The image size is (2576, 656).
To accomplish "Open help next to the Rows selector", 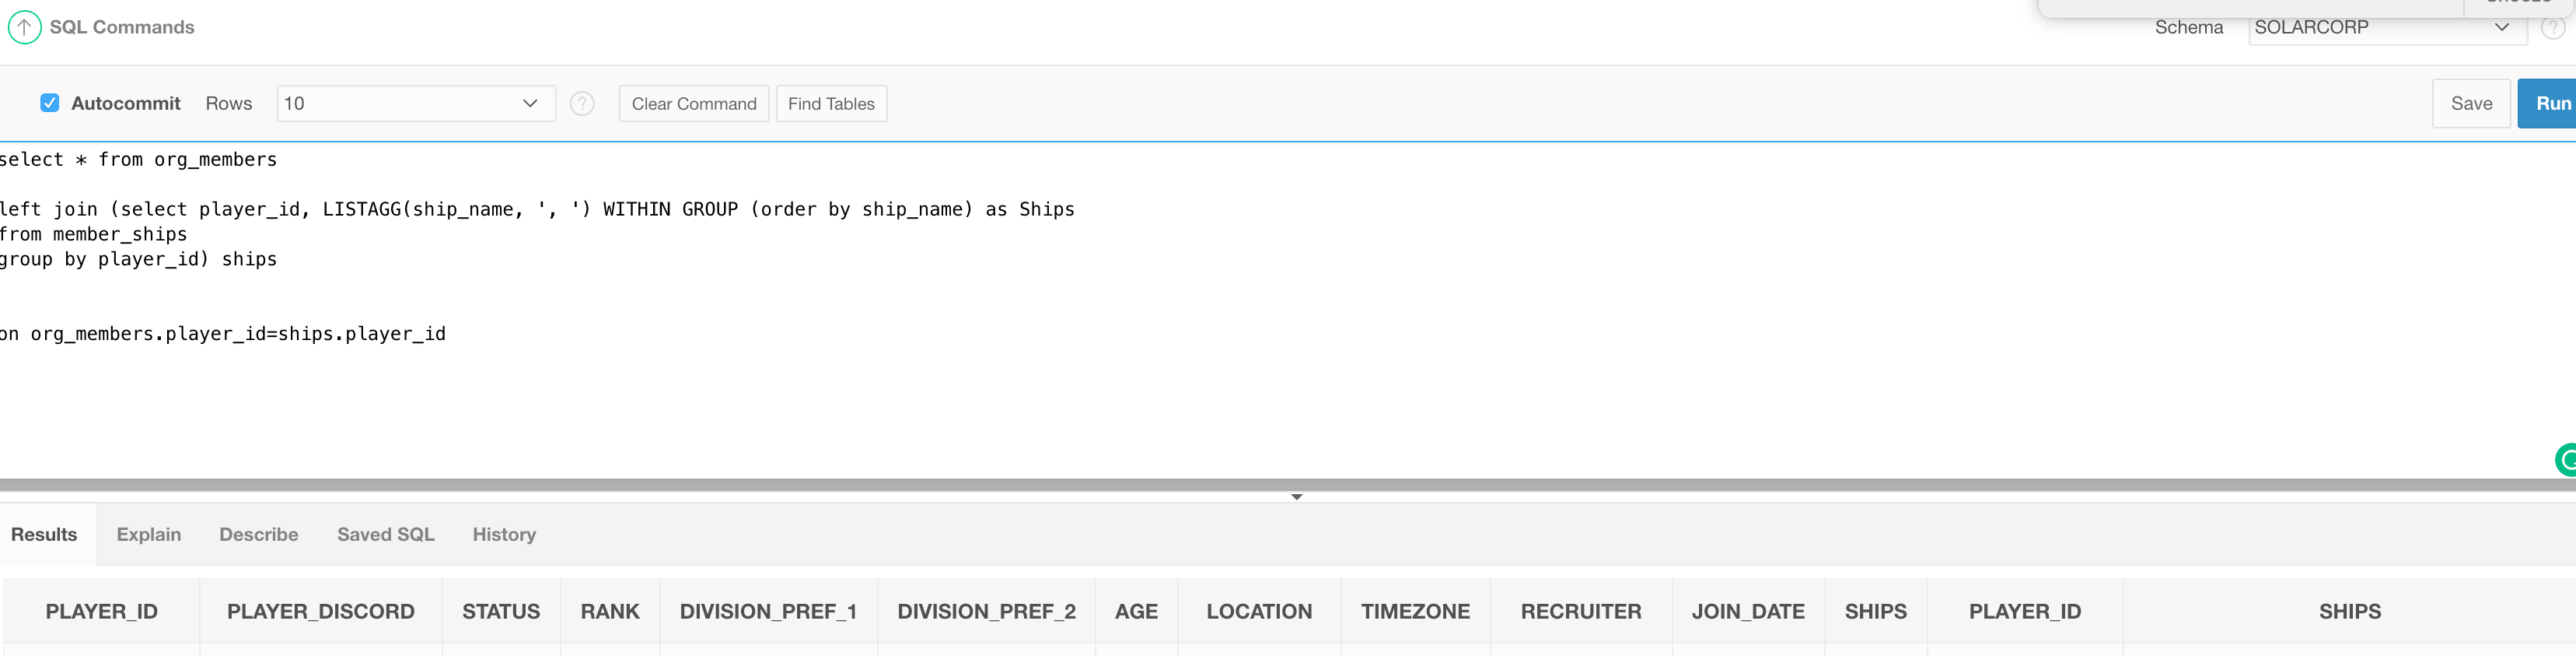I will pos(582,103).
